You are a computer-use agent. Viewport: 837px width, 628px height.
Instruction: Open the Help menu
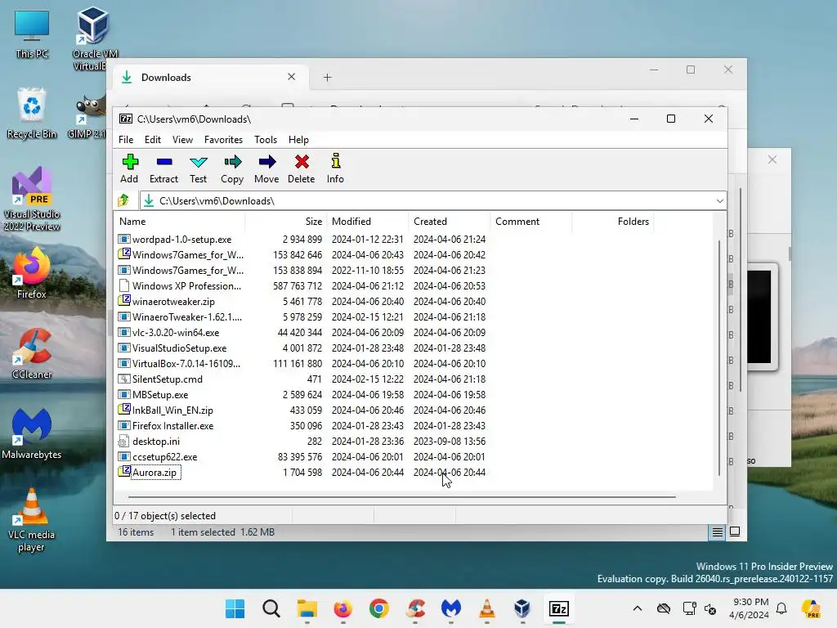298,139
